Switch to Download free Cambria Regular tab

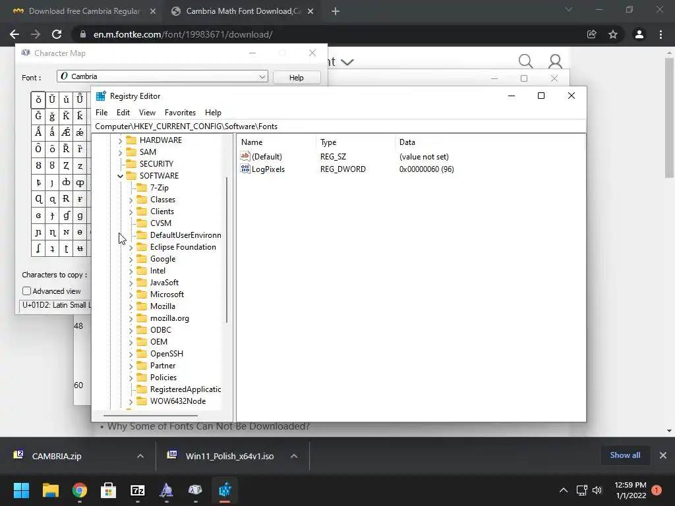pyautogui.click(x=84, y=11)
